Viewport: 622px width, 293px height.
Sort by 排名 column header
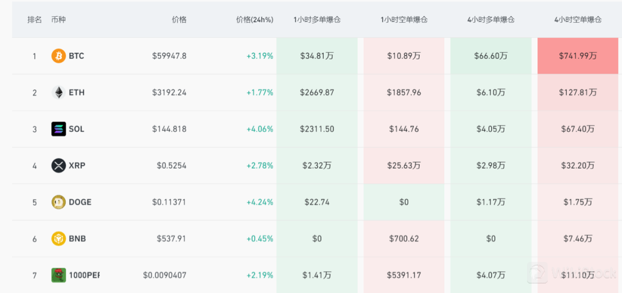tap(35, 20)
